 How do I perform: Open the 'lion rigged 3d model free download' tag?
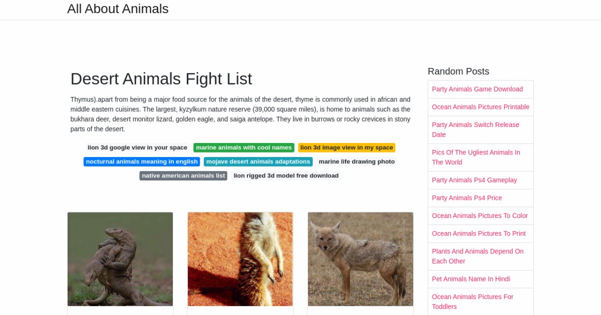coord(286,175)
